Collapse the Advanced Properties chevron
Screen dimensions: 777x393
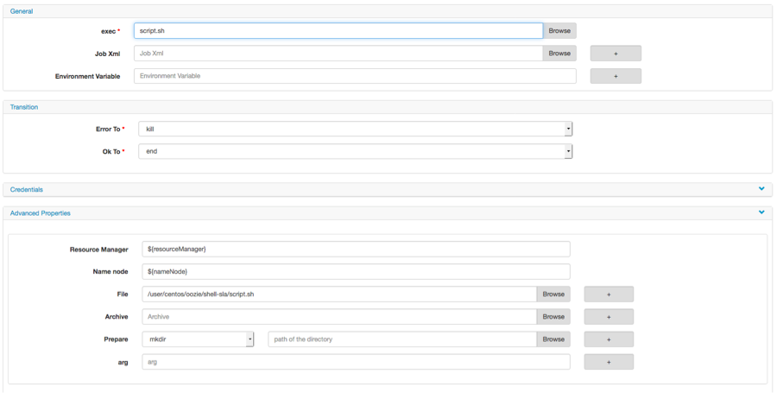tap(761, 212)
